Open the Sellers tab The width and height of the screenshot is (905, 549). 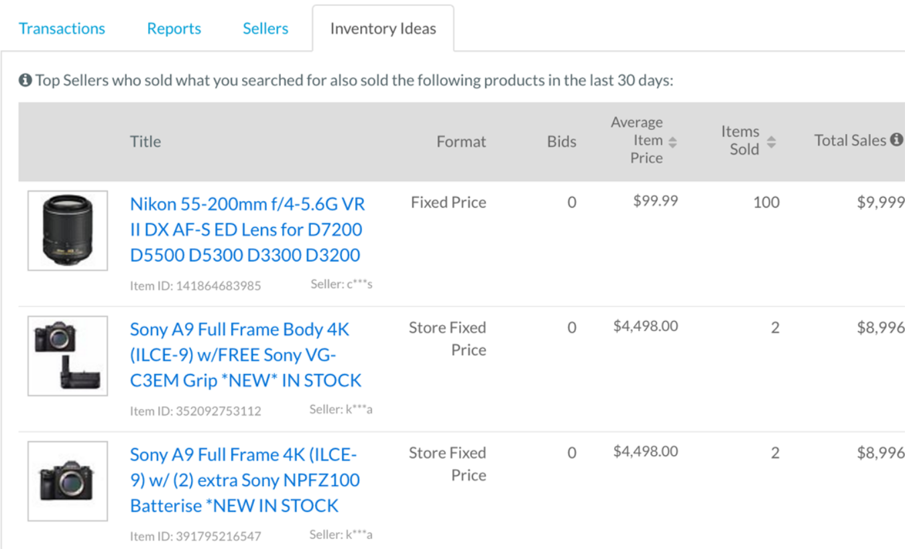pos(265,28)
